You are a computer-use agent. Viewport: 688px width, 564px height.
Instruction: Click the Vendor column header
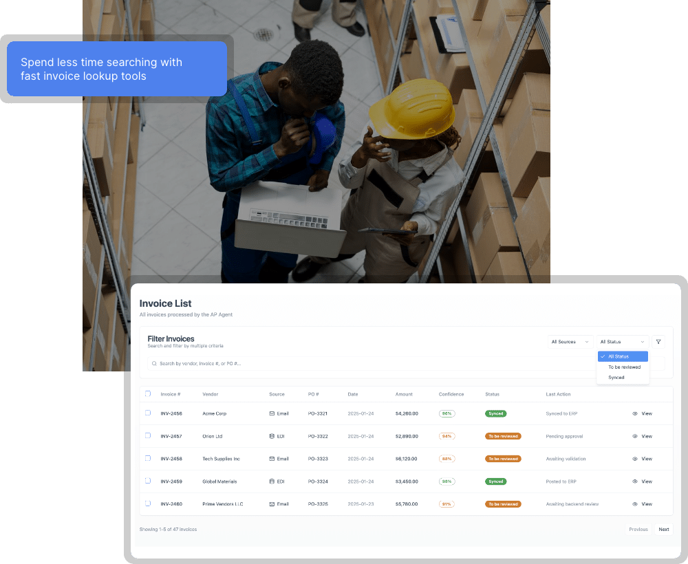[x=210, y=394]
